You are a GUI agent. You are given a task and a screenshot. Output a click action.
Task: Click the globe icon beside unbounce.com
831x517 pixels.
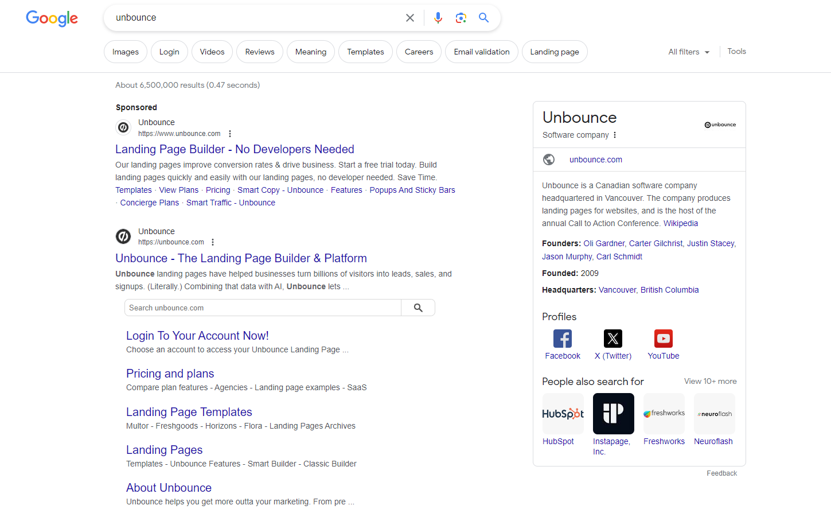549,160
